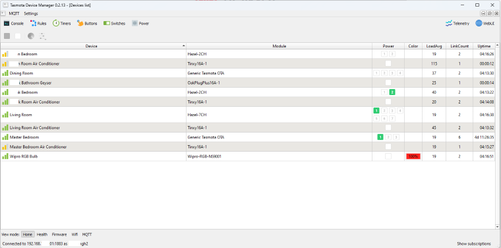Screen dimensions: 501x248
Task: Toggle relay 3 of Master Bedroom
Action: click(396, 137)
